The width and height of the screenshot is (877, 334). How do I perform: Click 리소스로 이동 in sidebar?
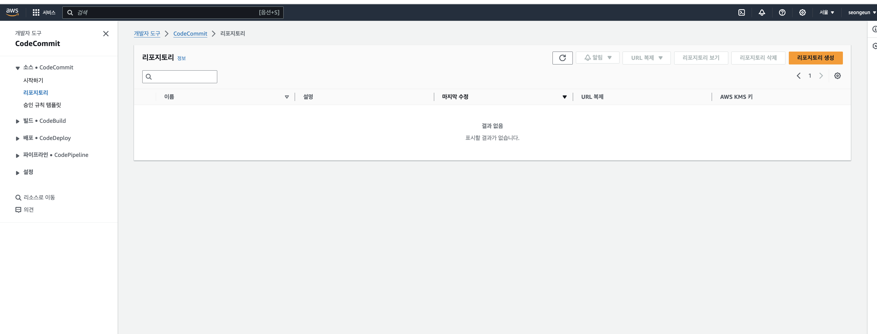(x=39, y=197)
